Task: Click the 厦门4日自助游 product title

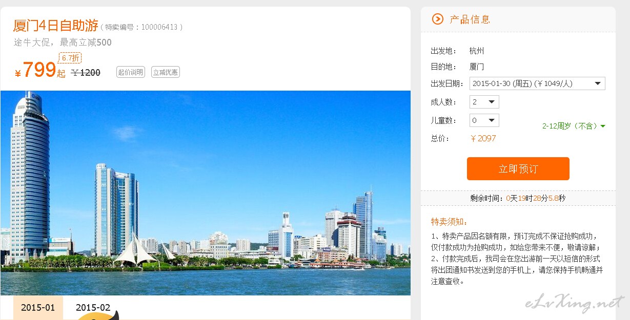Action: 56,26
